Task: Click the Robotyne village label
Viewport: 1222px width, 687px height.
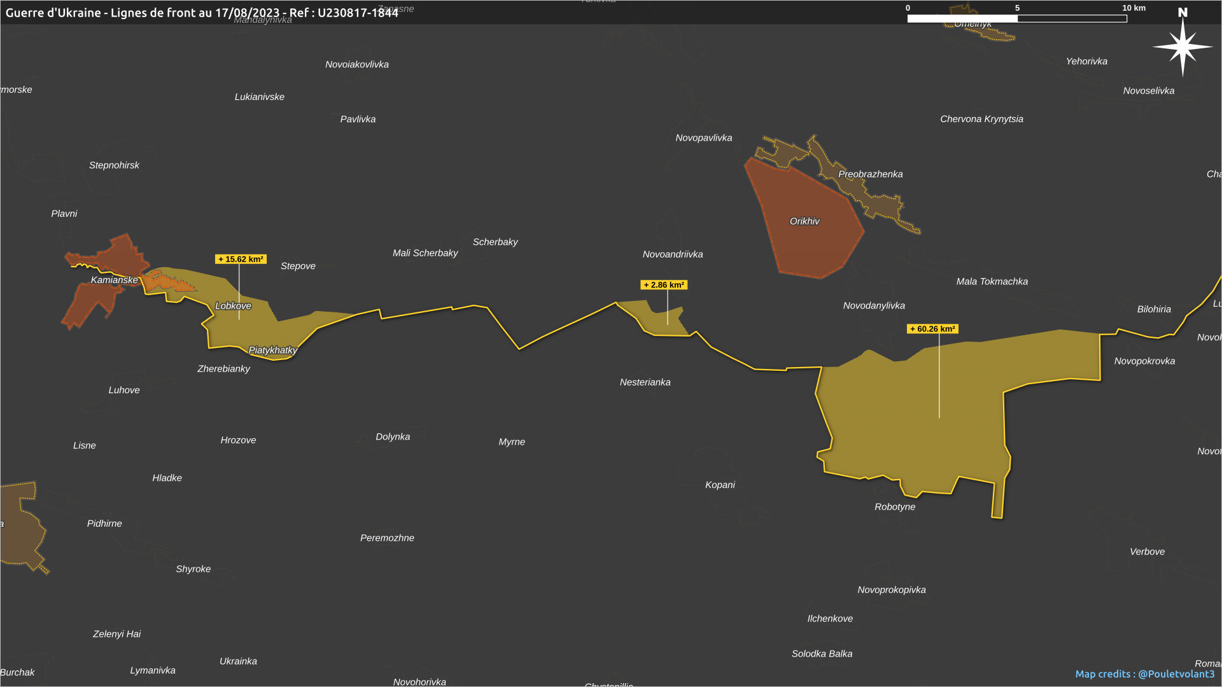Action: [x=895, y=507]
